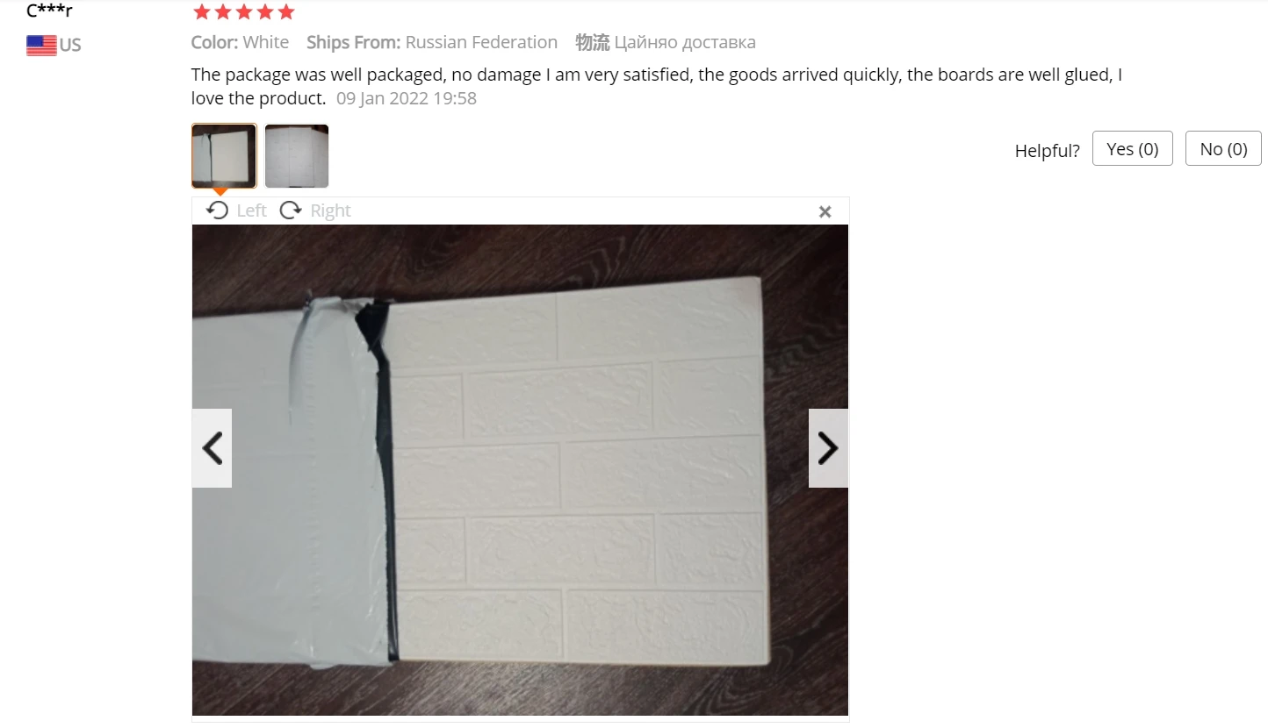The width and height of the screenshot is (1268, 728).
Task: Rotate image right using clockwise arrow icon
Action: 291,211
